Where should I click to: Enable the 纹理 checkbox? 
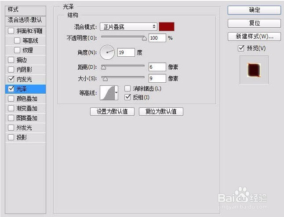click(17, 50)
